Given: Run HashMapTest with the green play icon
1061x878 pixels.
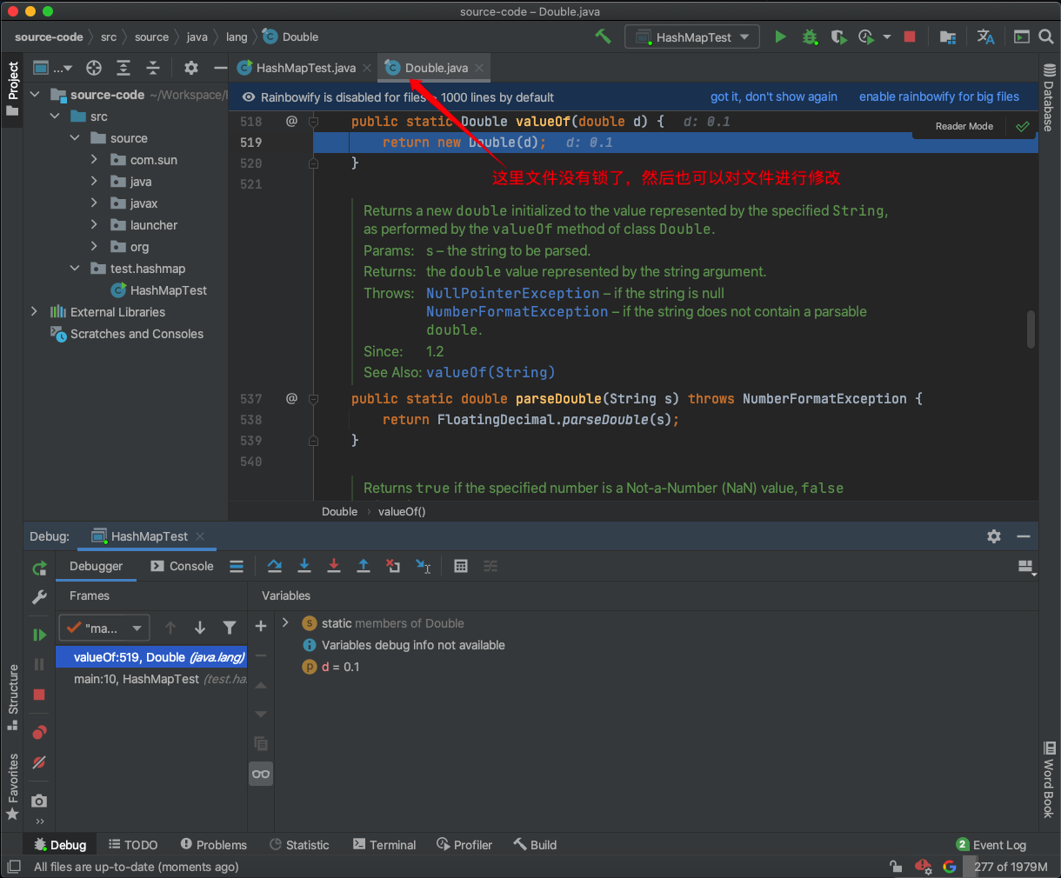Looking at the screenshot, I should pyautogui.click(x=780, y=37).
